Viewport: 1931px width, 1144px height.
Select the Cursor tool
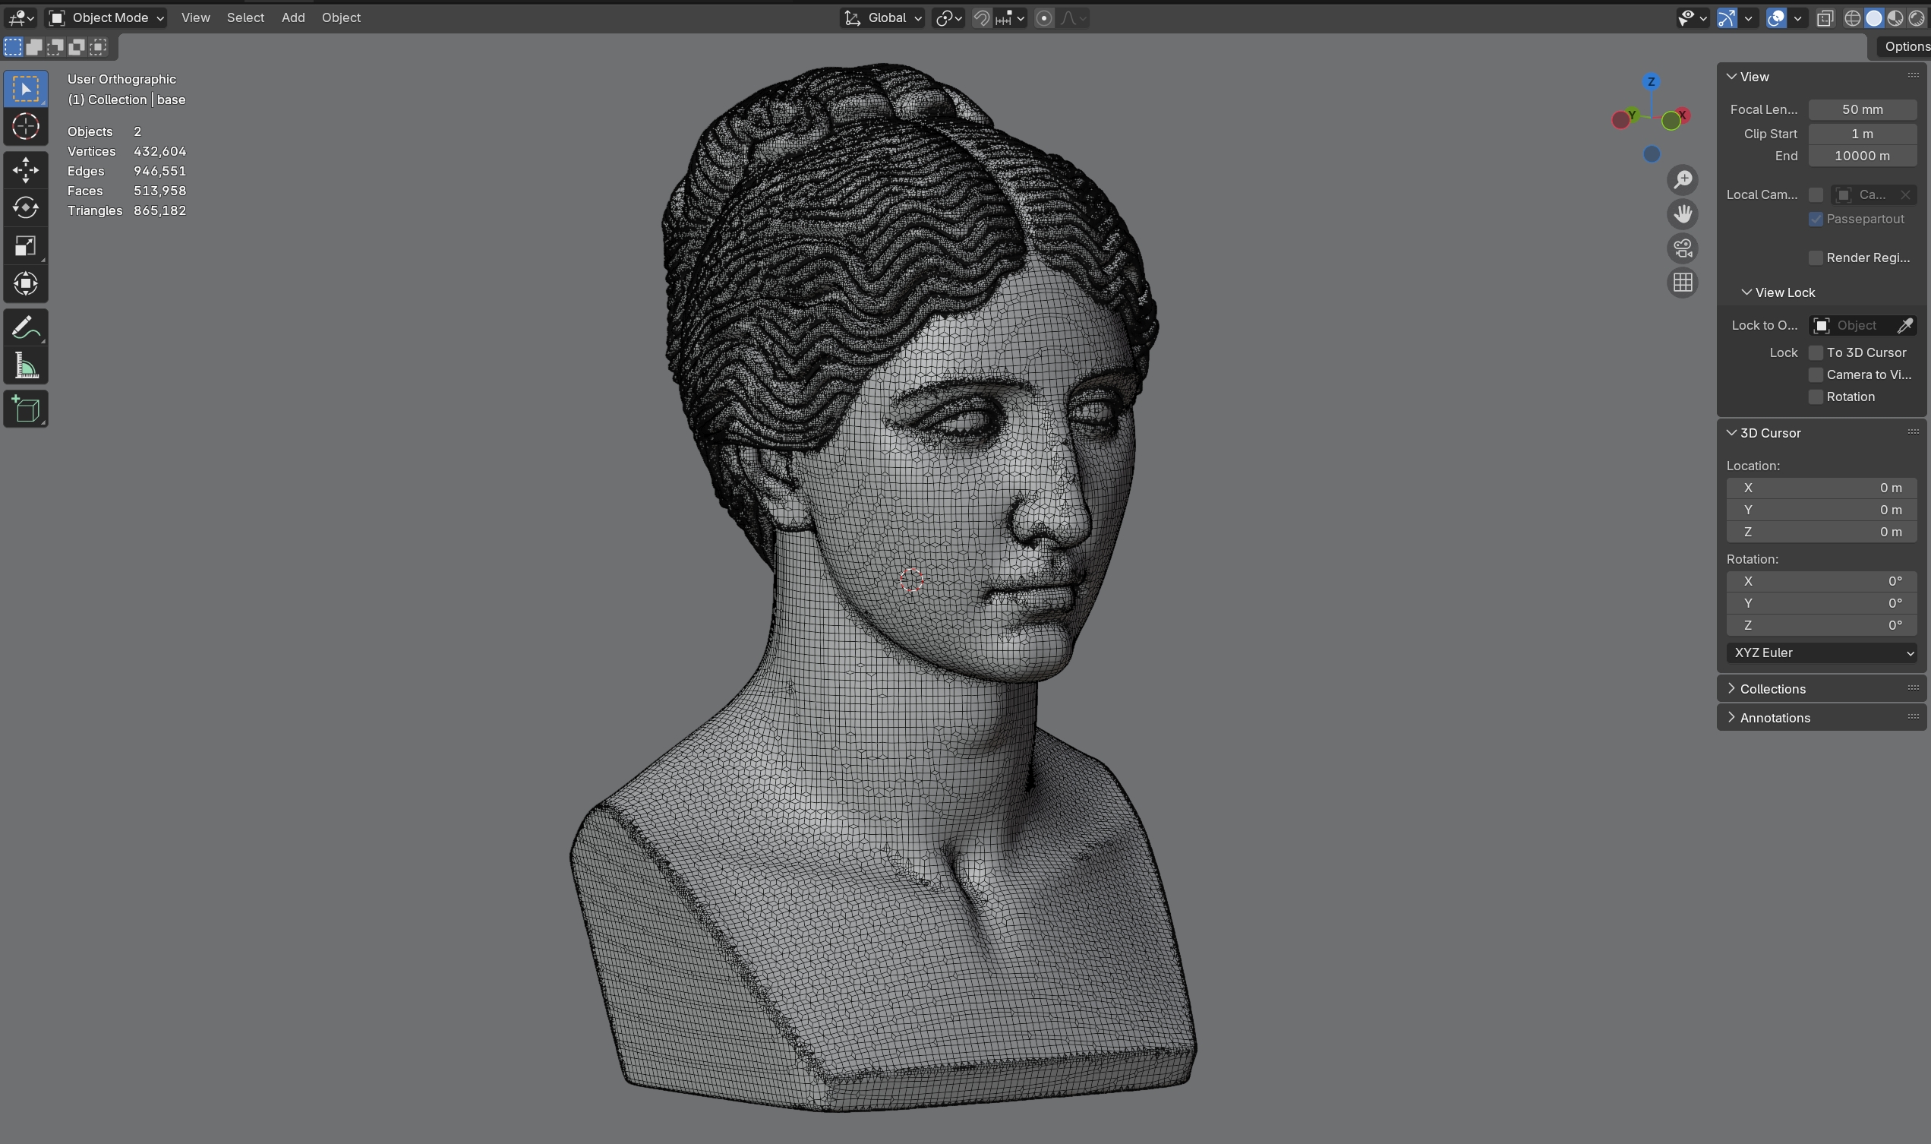[x=25, y=126]
